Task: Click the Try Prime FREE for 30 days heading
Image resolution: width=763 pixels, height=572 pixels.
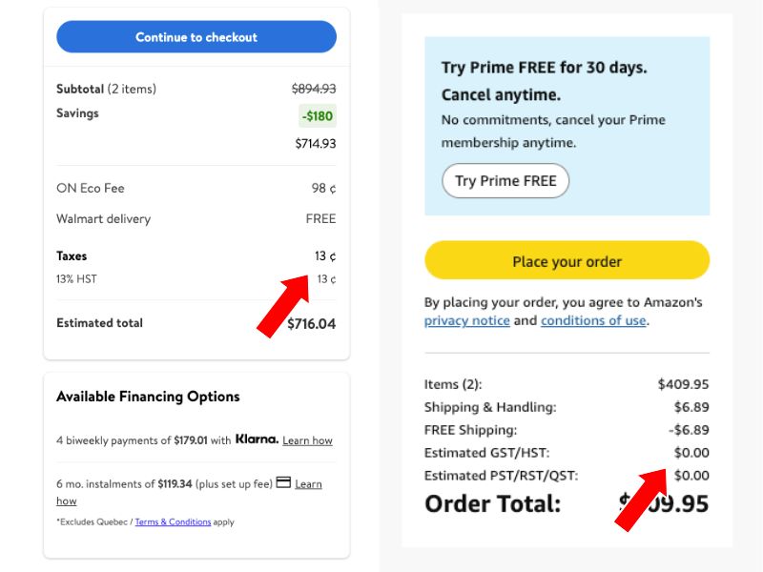Action: (544, 68)
